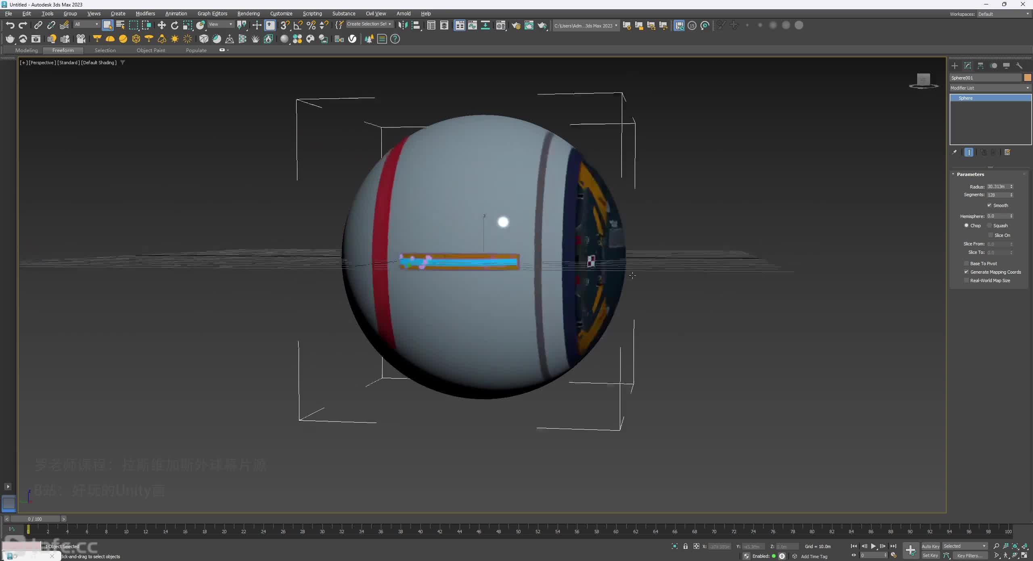Image resolution: width=1033 pixels, height=561 pixels.
Task: Toggle Generate Mapping Coords checkbox
Action: (966, 272)
